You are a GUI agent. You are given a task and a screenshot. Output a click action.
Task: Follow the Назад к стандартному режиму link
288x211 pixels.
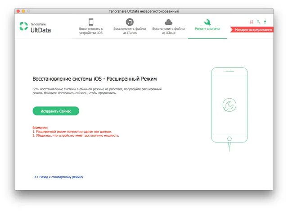[x=58, y=177]
